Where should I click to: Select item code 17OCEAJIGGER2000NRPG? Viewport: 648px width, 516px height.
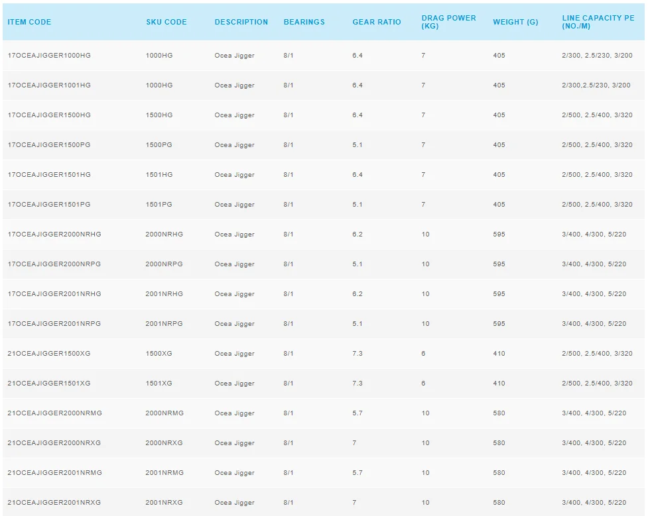pyautogui.click(x=54, y=264)
